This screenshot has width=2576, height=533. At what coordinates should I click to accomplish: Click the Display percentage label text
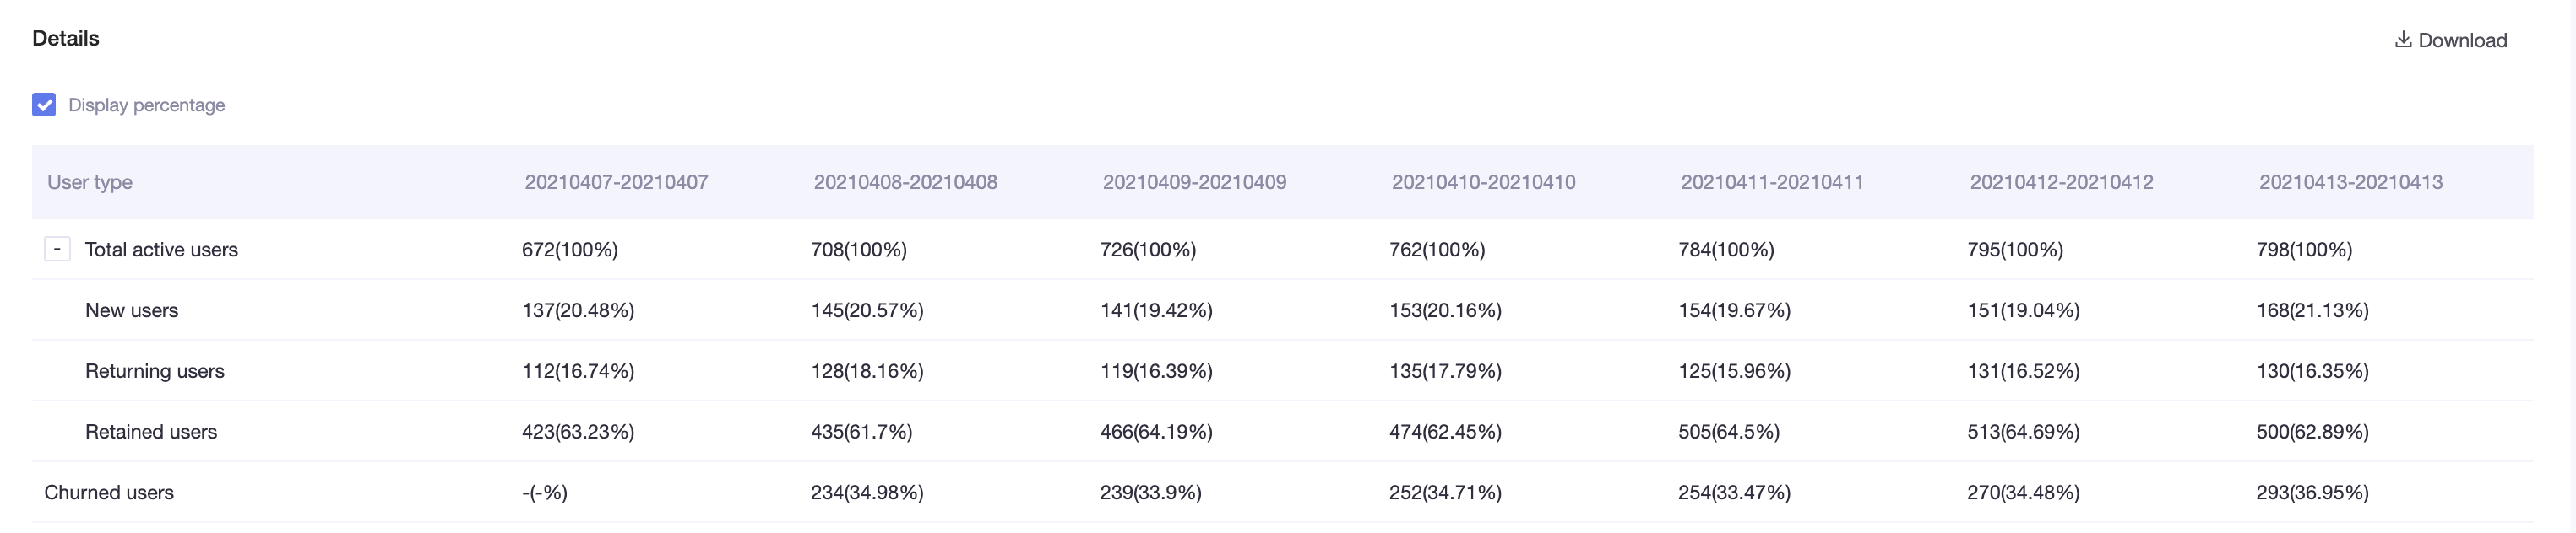coord(146,105)
